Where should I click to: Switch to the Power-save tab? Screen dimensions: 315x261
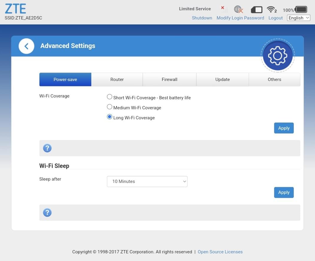[65, 80]
